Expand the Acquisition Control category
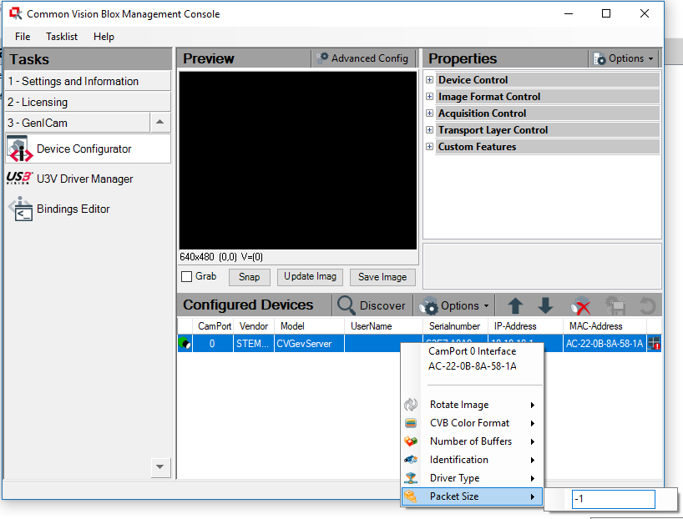 [429, 113]
